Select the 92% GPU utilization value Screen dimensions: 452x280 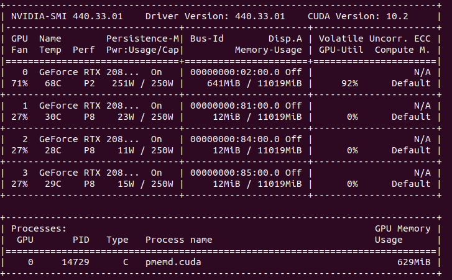(x=349, y=83)
